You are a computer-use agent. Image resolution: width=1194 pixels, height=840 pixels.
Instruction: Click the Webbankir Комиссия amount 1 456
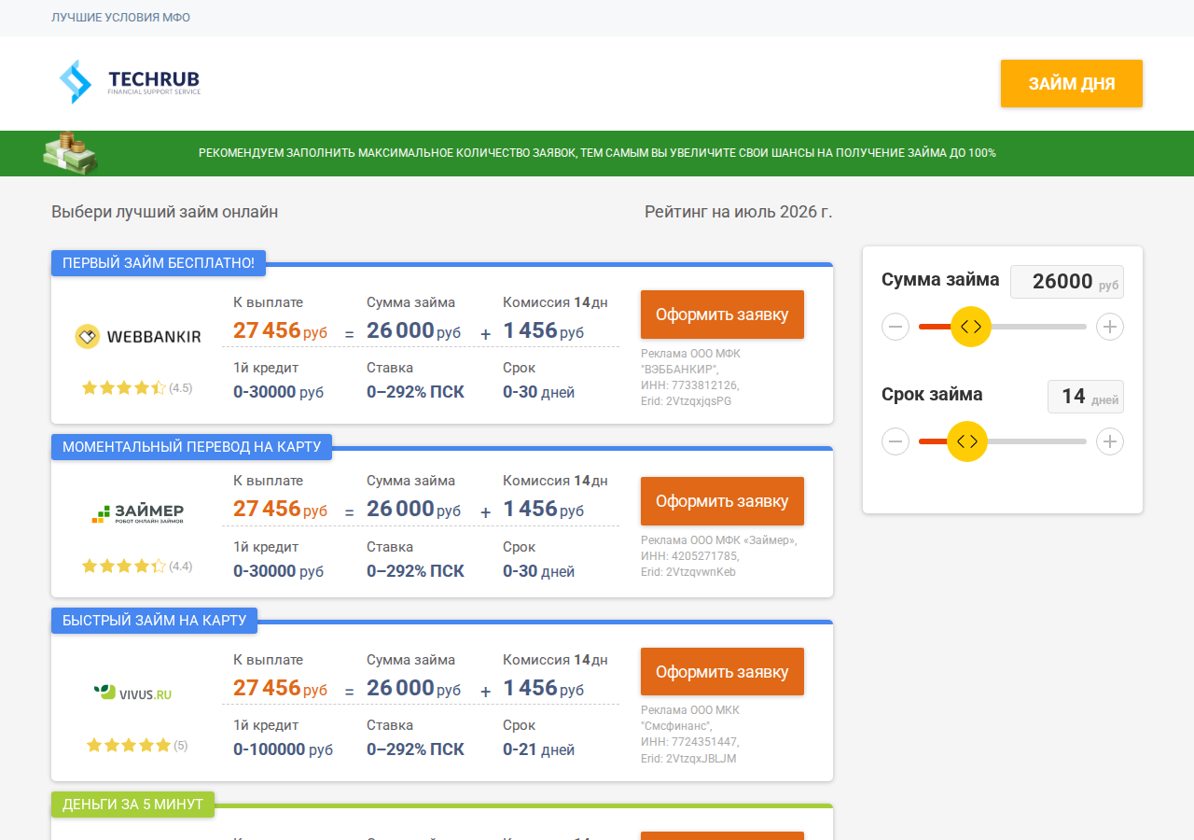point(544,330)
